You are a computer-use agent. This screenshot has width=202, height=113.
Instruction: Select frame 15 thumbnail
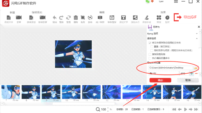tap(172, 92)
